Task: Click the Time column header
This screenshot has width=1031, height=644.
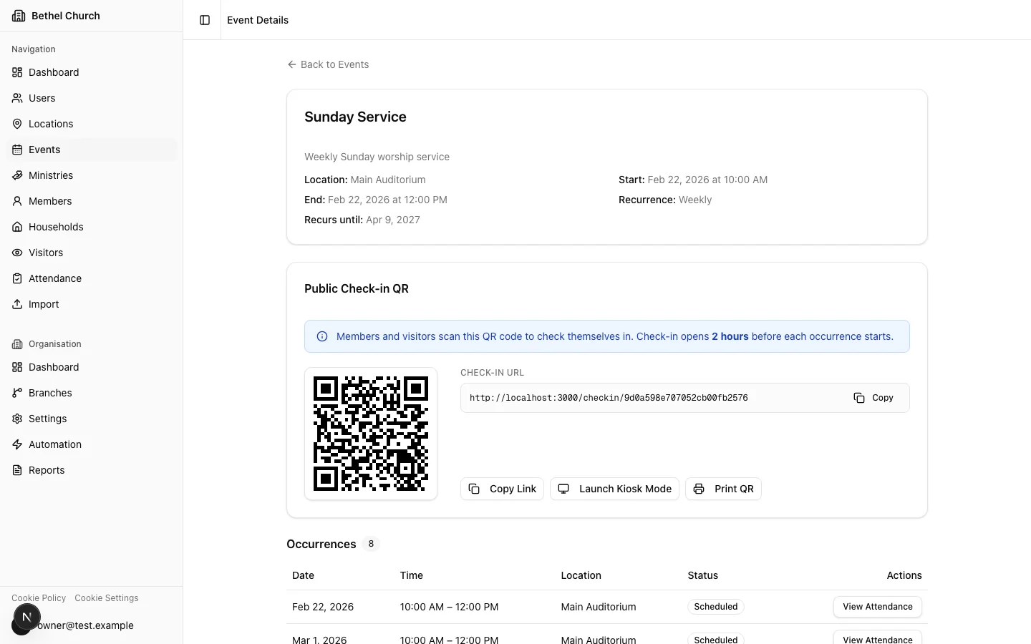Action: [x=411, y=575]
